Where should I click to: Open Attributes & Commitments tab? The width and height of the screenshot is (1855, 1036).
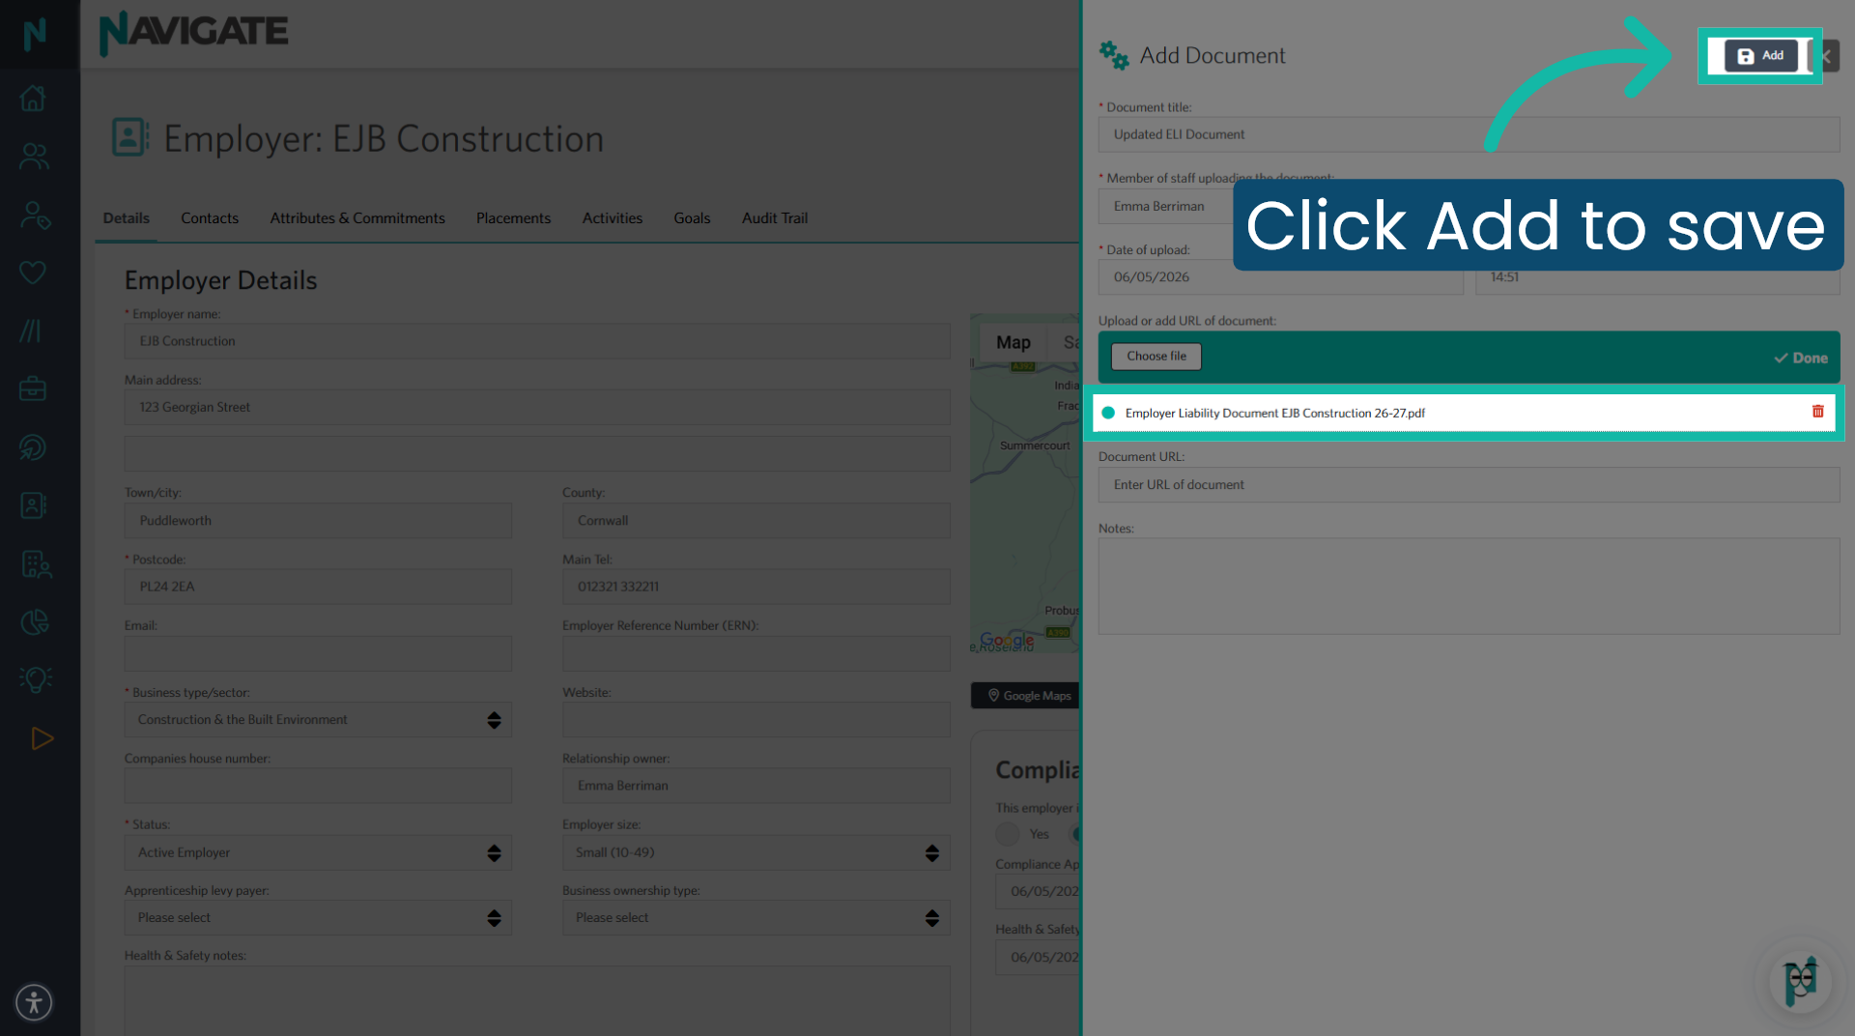pyautogui.click(x=357, y=218)
